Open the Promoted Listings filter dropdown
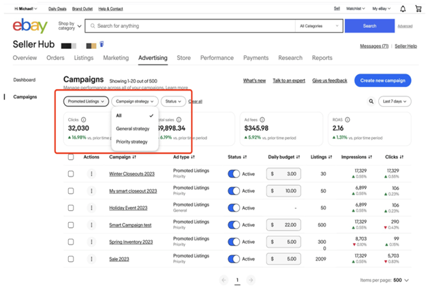The width and height of the screenshot is (426, 294). [86, 101]
